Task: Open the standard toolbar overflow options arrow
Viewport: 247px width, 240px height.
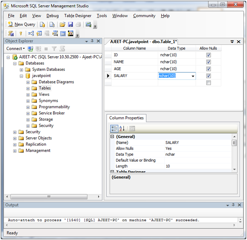Action: coord(95,25)
